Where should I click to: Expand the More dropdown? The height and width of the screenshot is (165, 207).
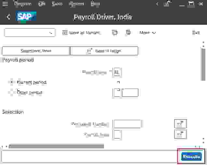click(x=148, y=33)
